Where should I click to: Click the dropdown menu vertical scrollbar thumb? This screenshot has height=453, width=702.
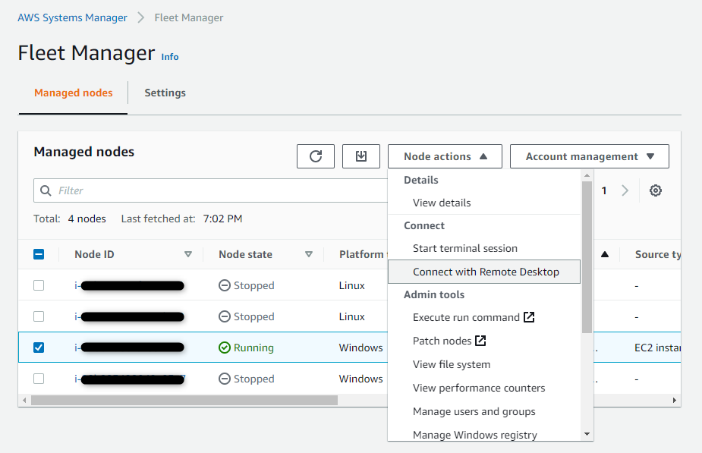(587, 257)
